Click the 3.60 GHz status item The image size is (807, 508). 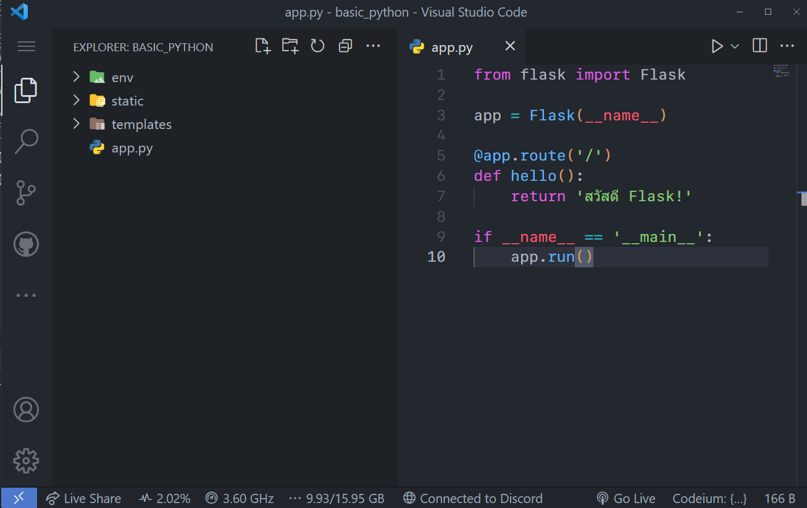click(x=240, y=498)
